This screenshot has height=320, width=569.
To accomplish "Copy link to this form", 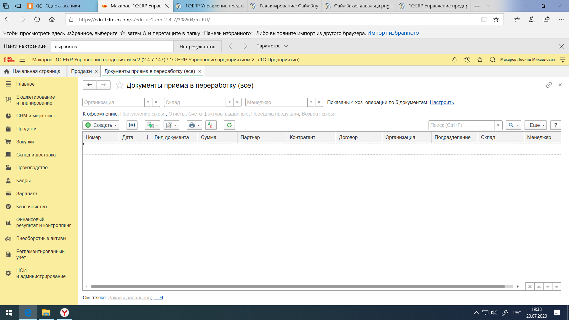I will (x=549, y=85).
